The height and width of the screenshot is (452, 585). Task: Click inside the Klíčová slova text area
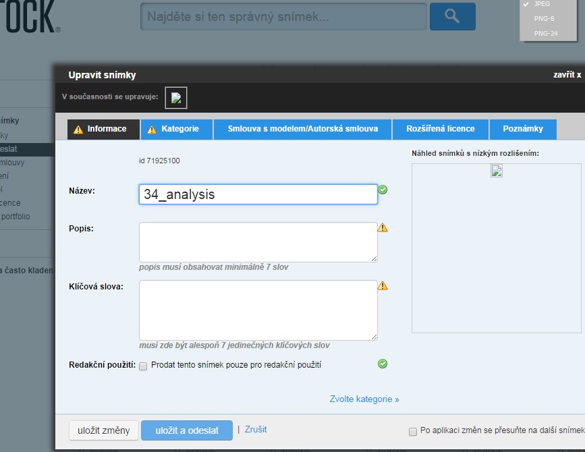coord(258,310)
